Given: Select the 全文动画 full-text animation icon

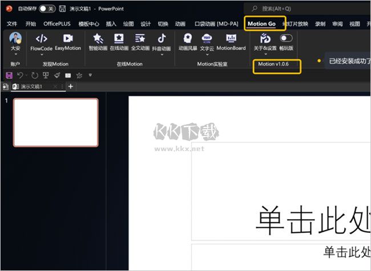Looking at the screenshot, I should 140,42.
